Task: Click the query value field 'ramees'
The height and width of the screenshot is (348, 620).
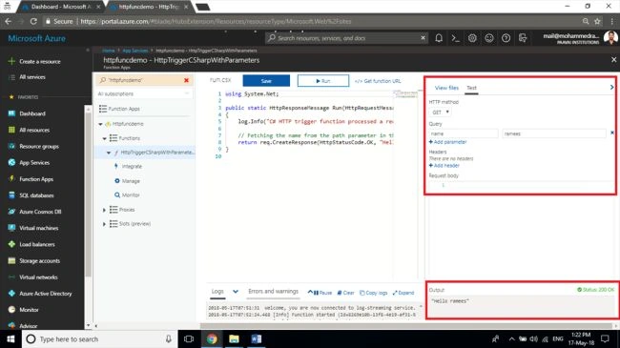Action: point(554,133)
